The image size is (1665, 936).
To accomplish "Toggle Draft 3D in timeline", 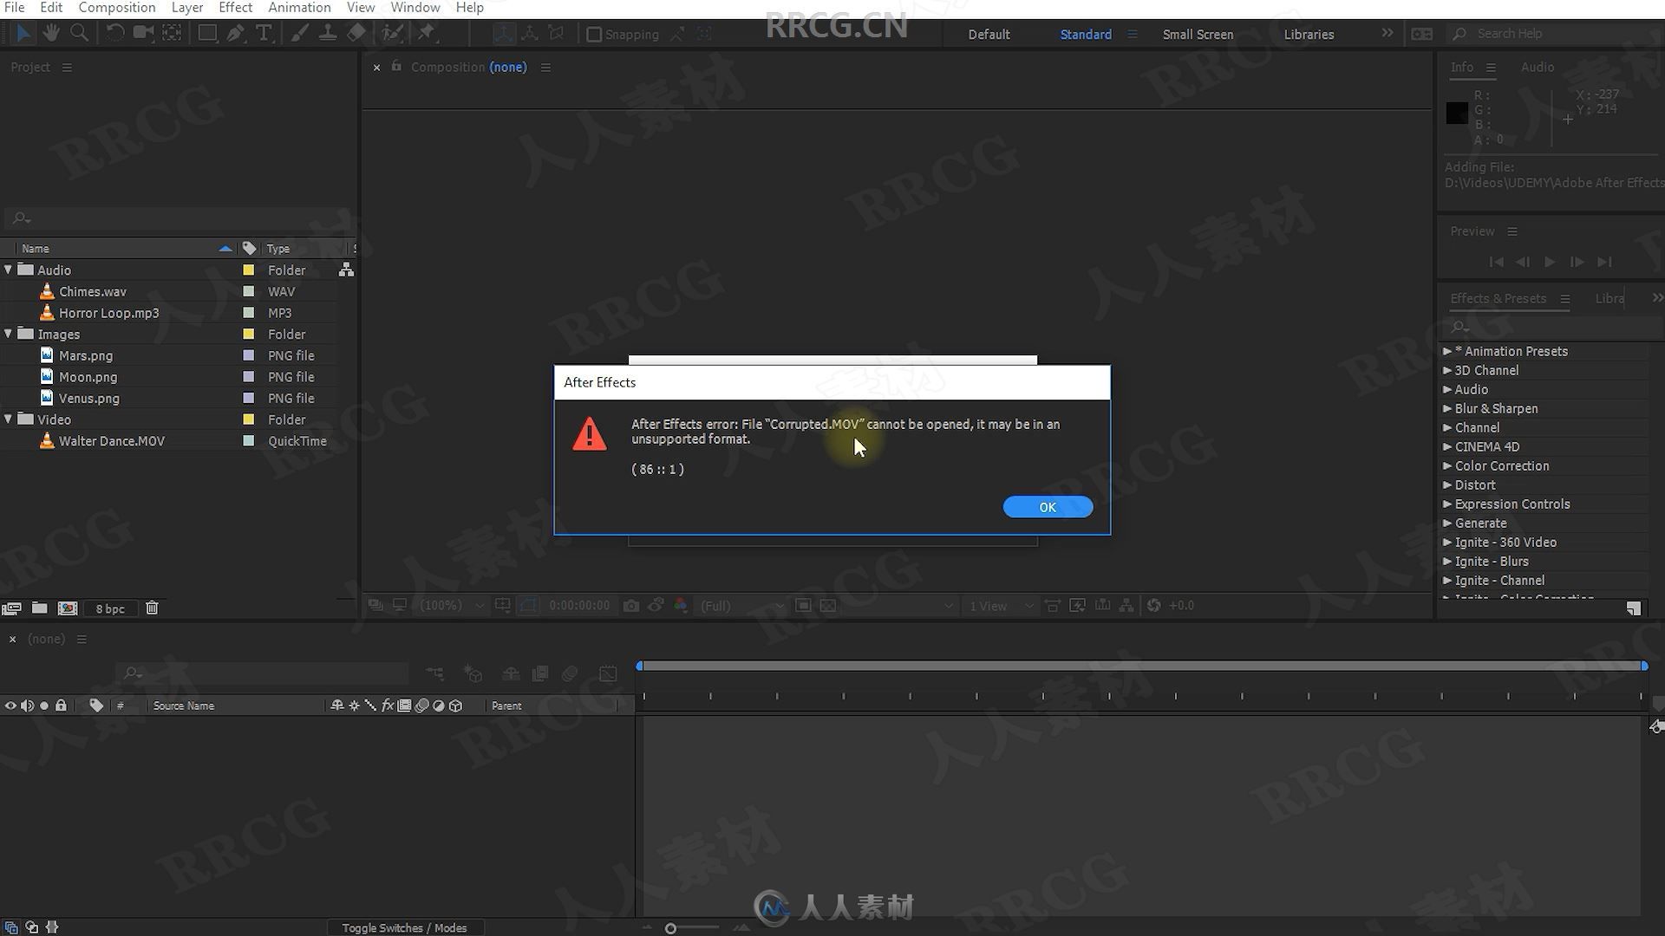I will (x=473, y=673).
